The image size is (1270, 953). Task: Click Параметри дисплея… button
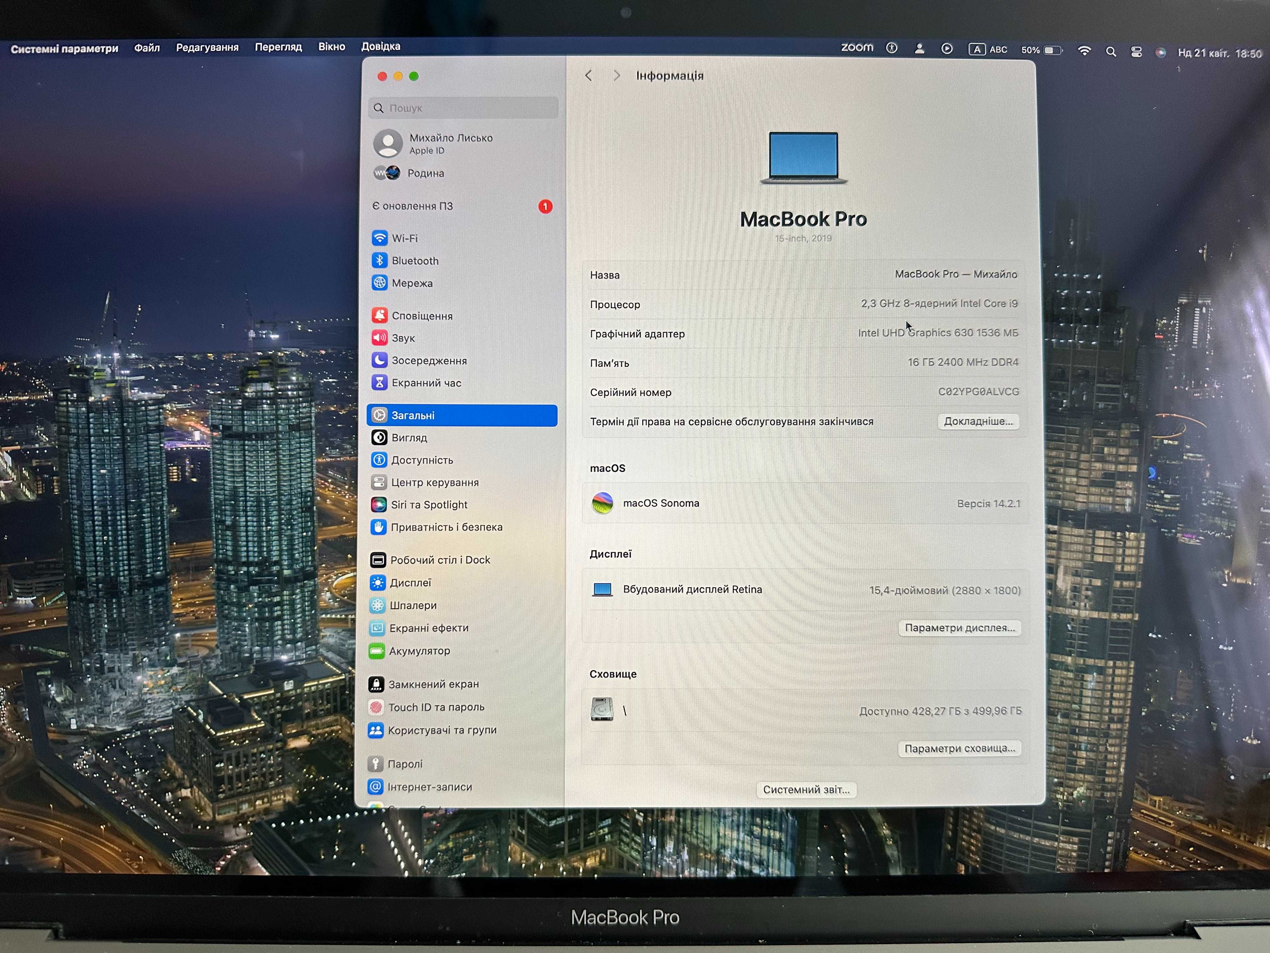(x=960, y=628)
